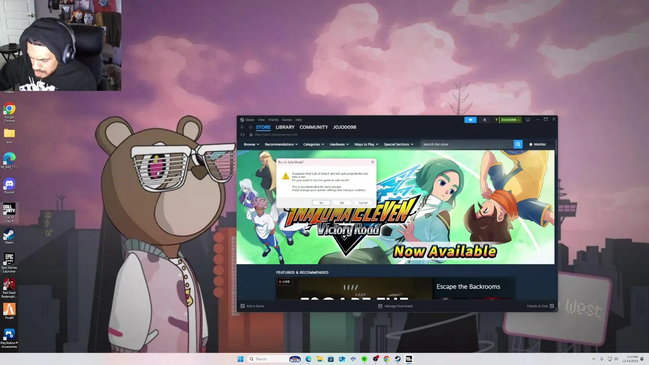Open Chrome from the taskbar
The image size is (649, 365).
click(x=386, y=359)
